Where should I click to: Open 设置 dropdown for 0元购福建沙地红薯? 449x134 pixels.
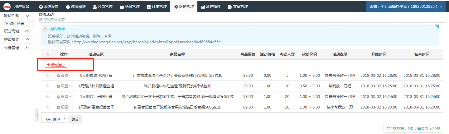click(x=64, y=76)
